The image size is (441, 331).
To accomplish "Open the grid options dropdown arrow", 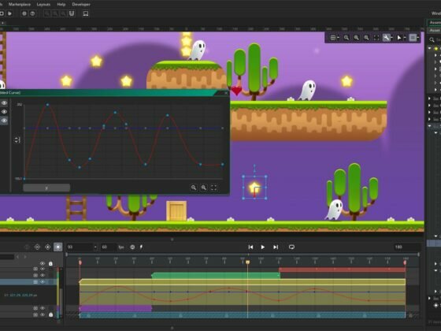I will click(x=338, y=38).
